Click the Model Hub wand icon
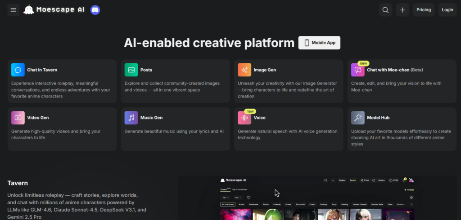This screenshot has height=220, width=461. pos(358,118)
